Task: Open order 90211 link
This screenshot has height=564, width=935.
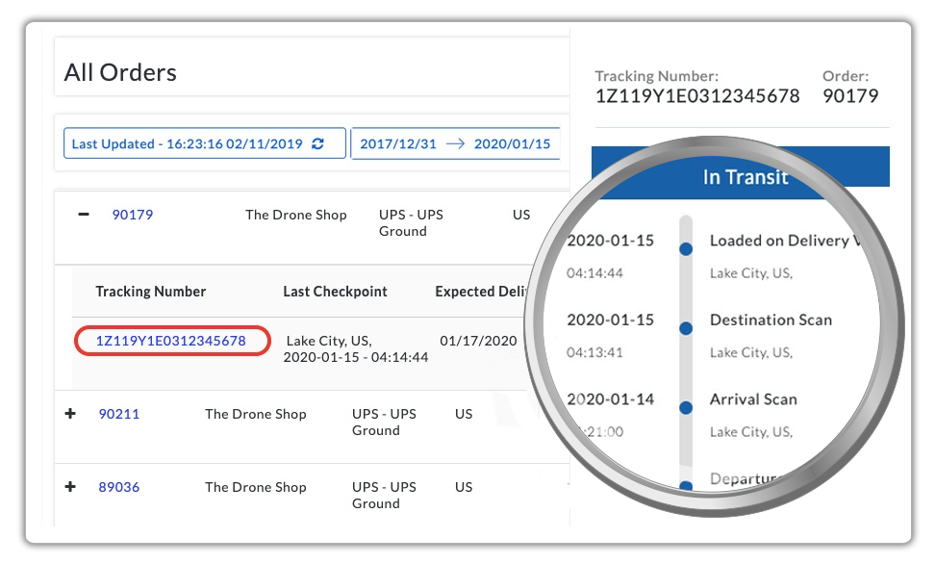Action: [x=118, y=414]
